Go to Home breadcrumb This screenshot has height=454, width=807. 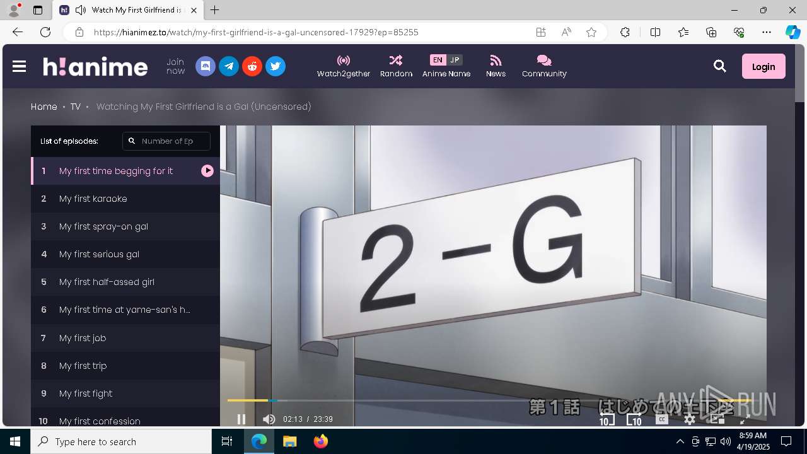coord(44,107)
